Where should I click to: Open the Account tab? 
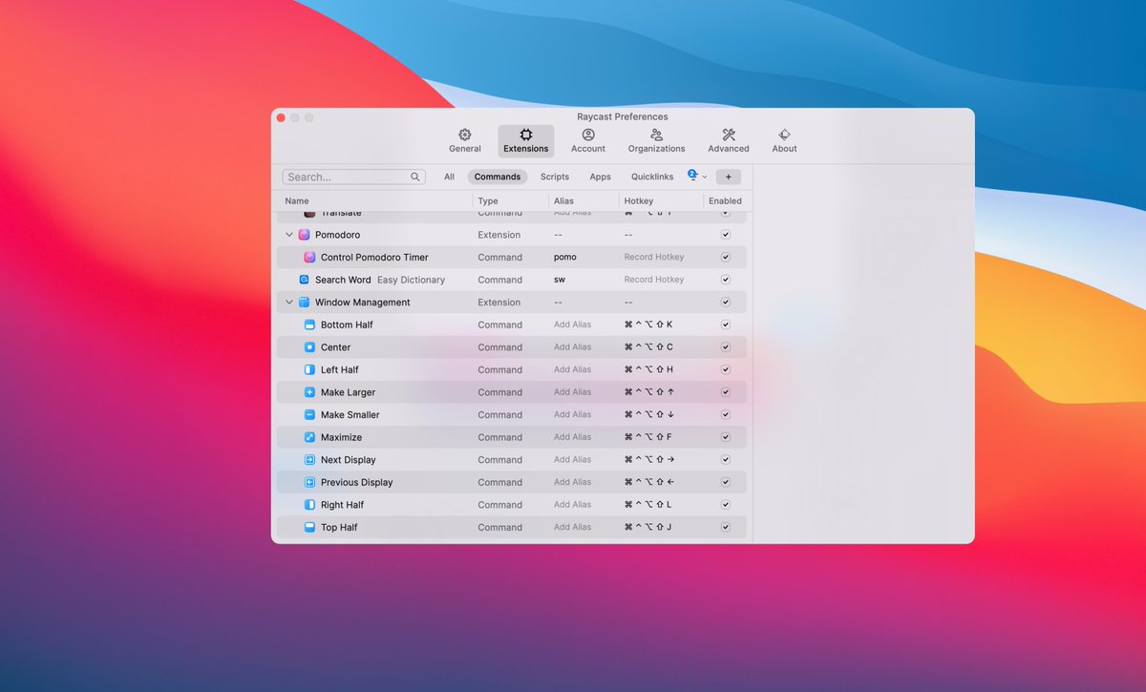[588, 140]
